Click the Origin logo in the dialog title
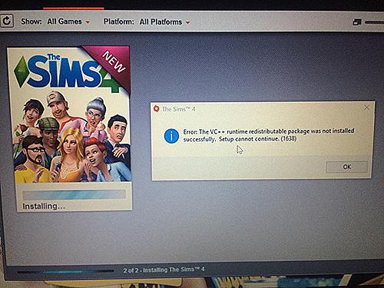 [156, 108]
